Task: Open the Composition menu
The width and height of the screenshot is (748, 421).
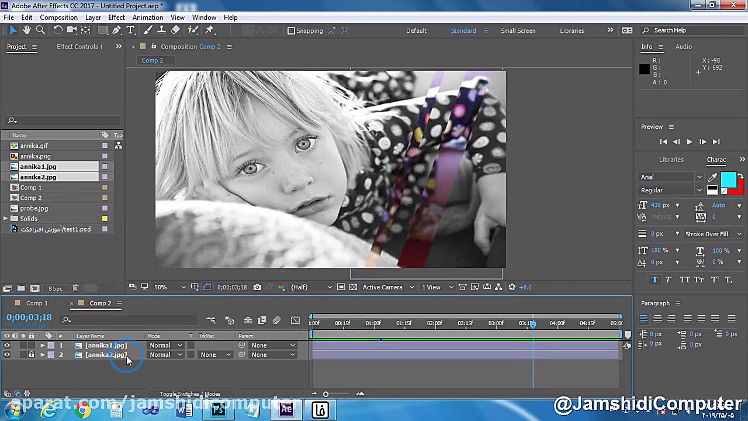Action: pyautogui.click(x=58, y=18)
